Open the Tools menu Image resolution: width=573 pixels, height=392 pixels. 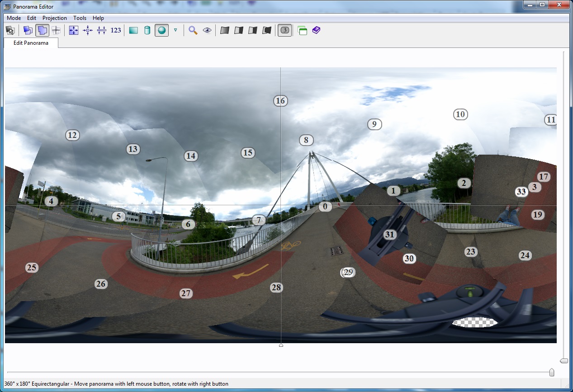tap(80, 18)
